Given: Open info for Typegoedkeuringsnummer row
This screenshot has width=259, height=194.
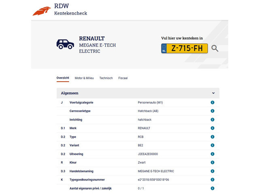Looking at the screenshot, I should point(212,179).
